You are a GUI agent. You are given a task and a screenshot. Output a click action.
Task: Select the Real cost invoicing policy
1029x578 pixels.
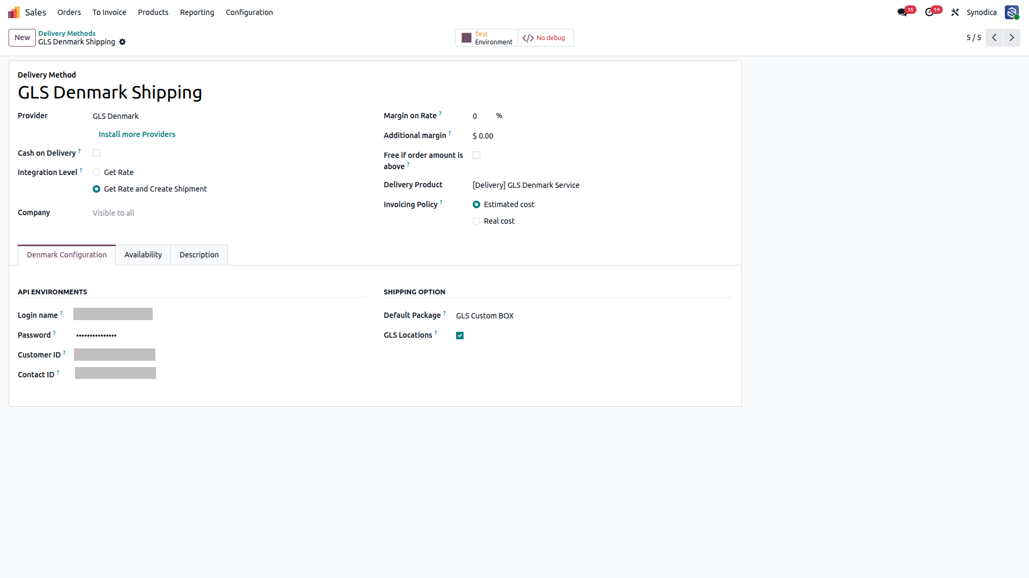[476, 221]
